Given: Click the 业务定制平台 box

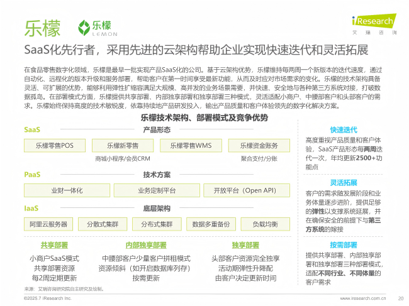Looking at the screenshot, I should (157, 190).
